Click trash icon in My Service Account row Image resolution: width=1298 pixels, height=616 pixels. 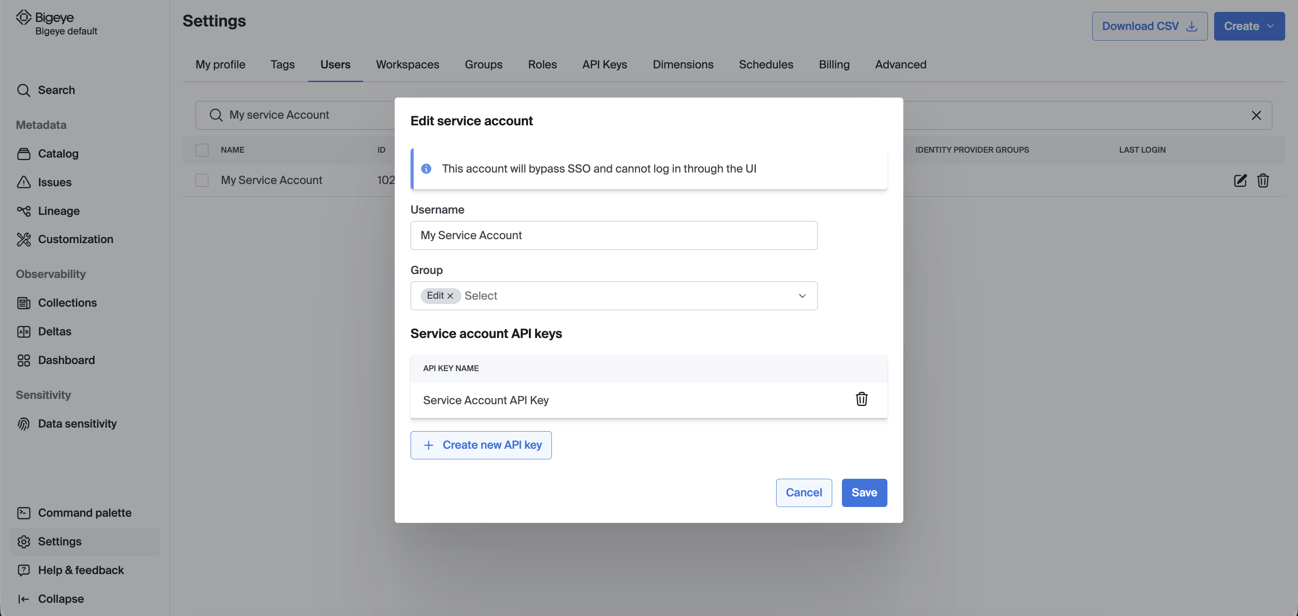point(1263,180)
